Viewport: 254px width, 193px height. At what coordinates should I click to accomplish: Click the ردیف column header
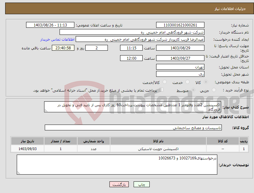point(244,141)
